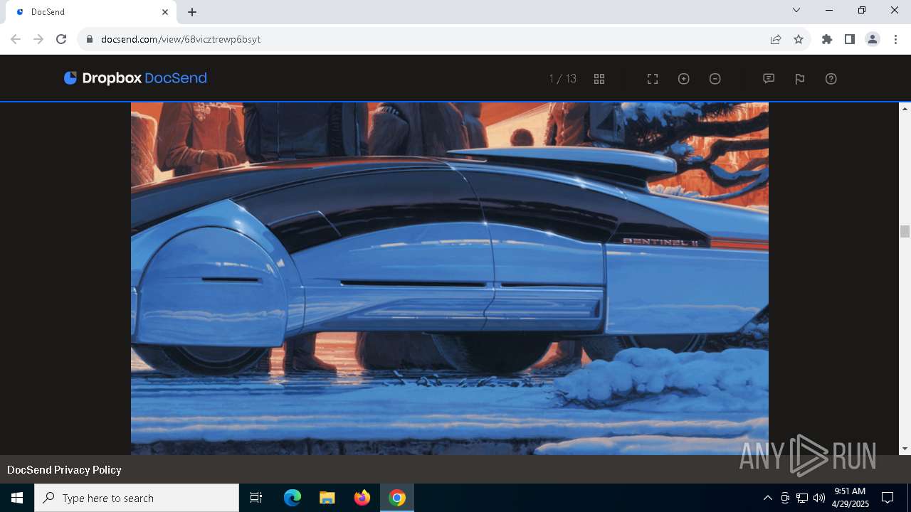Bookmark this tab with the star
This screenshot has height=512, width=911.
pyautogui.click(x=799, y=39)
